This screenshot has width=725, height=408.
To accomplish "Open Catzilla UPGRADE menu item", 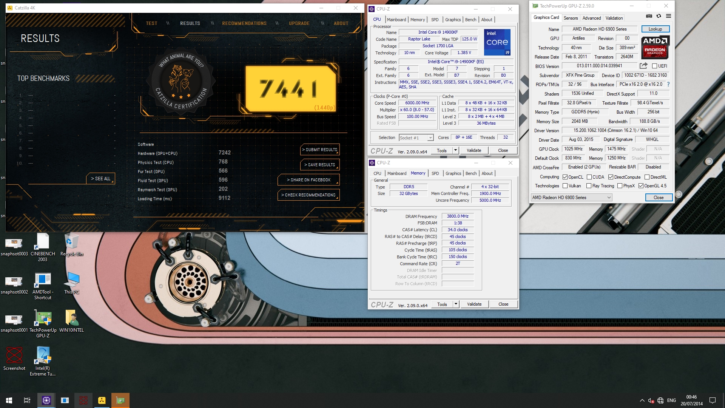I will click(x=299, y=23).
